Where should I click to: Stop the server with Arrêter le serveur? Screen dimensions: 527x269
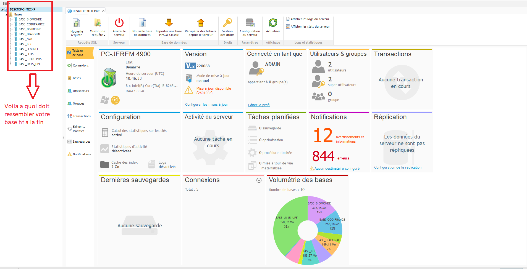pos(119,23)
